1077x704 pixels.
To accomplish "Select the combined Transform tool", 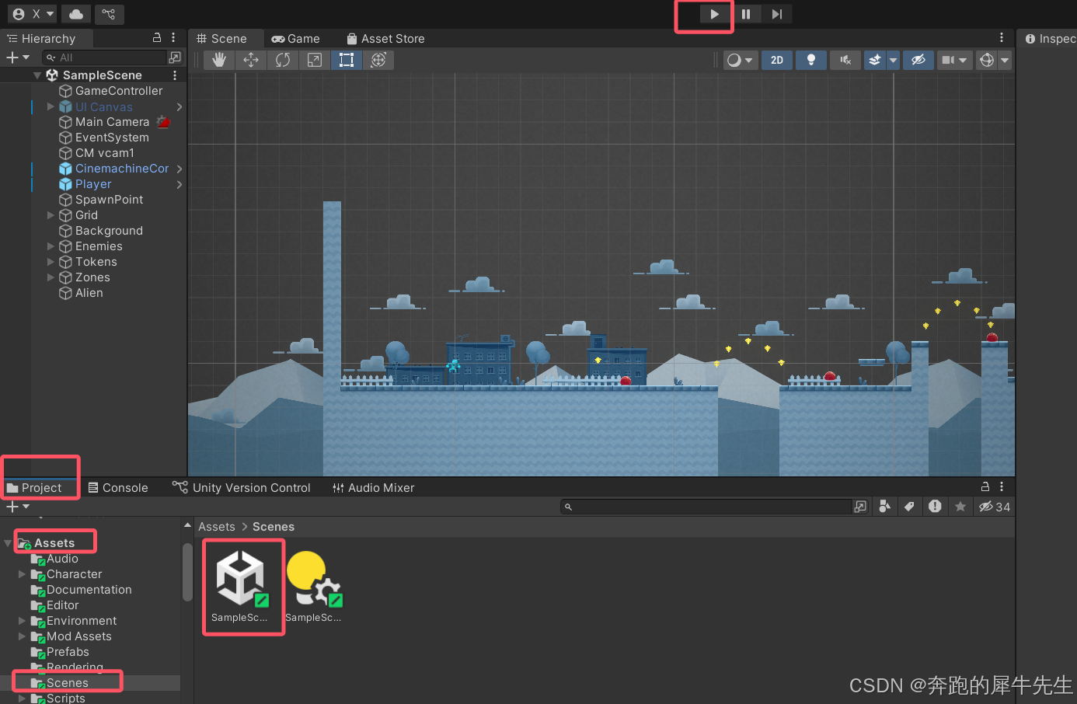I will (x=378, y=60).
